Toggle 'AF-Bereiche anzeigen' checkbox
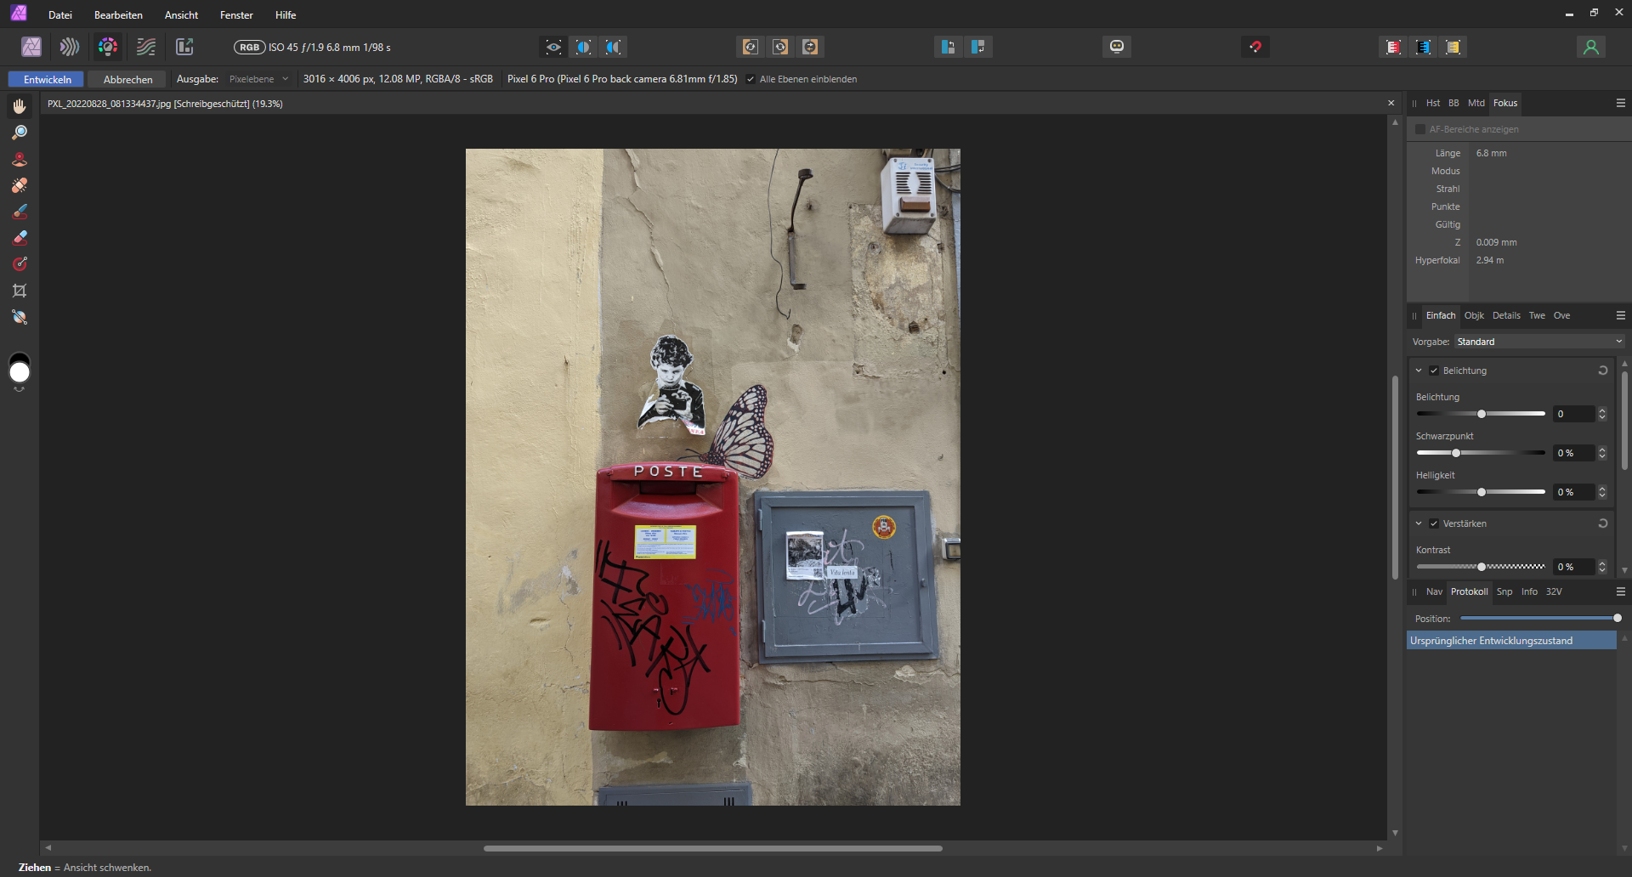This screenshot has height=877, width=1632. pyautogui.click(x=1419, y=129)
